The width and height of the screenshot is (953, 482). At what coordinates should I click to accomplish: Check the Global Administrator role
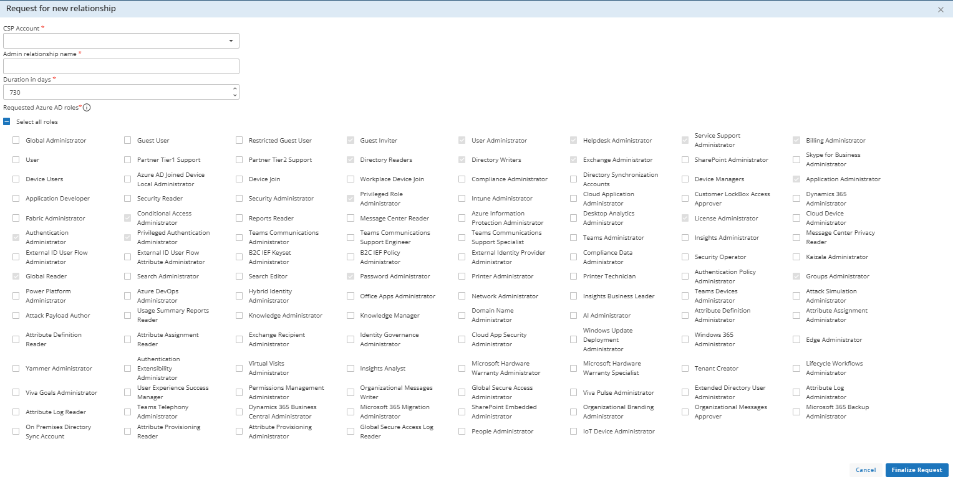point(16,140)
